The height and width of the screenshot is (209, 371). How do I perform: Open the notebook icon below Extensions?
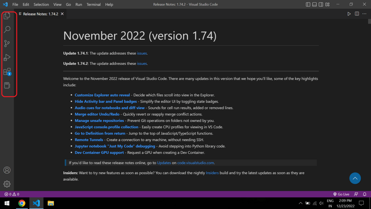[x=7, y=85]
